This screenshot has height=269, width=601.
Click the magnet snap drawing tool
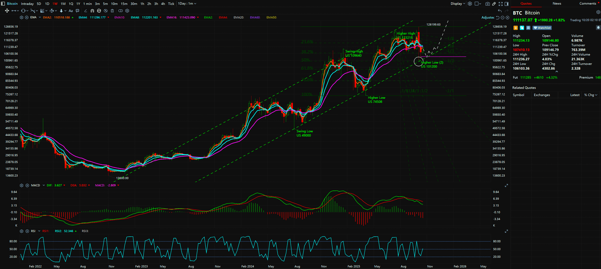tap(92, 11)
